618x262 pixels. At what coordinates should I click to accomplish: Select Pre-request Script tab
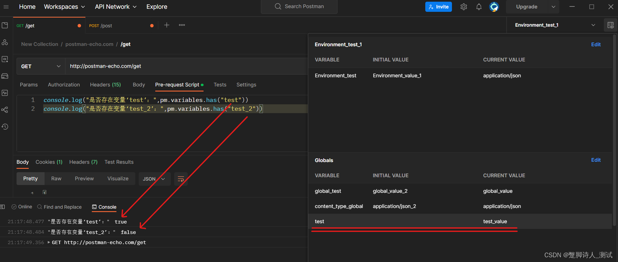coord(179,85)
